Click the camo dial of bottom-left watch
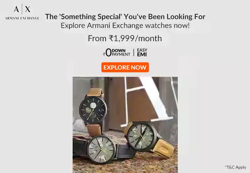The image size is (250, 173). click(x=101, y=150)
